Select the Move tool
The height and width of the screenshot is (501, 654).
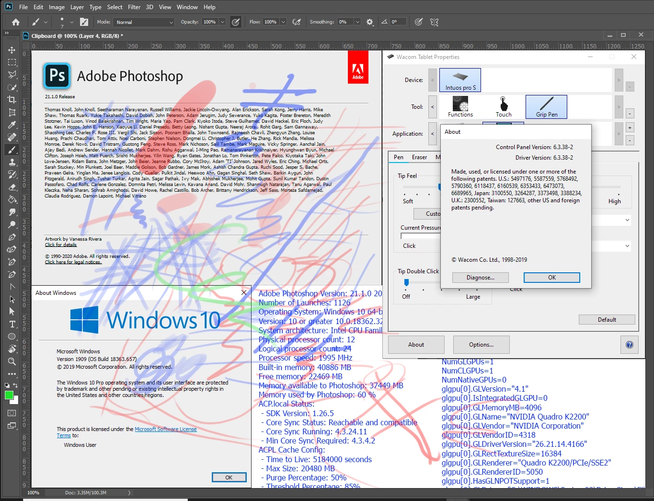(12, 50)
